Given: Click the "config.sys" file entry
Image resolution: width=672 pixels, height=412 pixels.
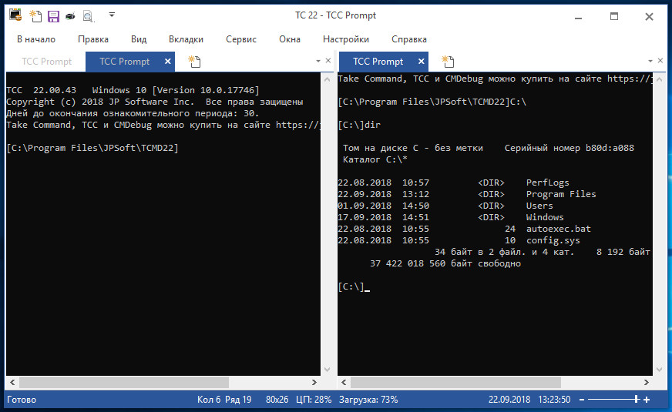Looking at the screenshot, I should [x=553, y=241].
